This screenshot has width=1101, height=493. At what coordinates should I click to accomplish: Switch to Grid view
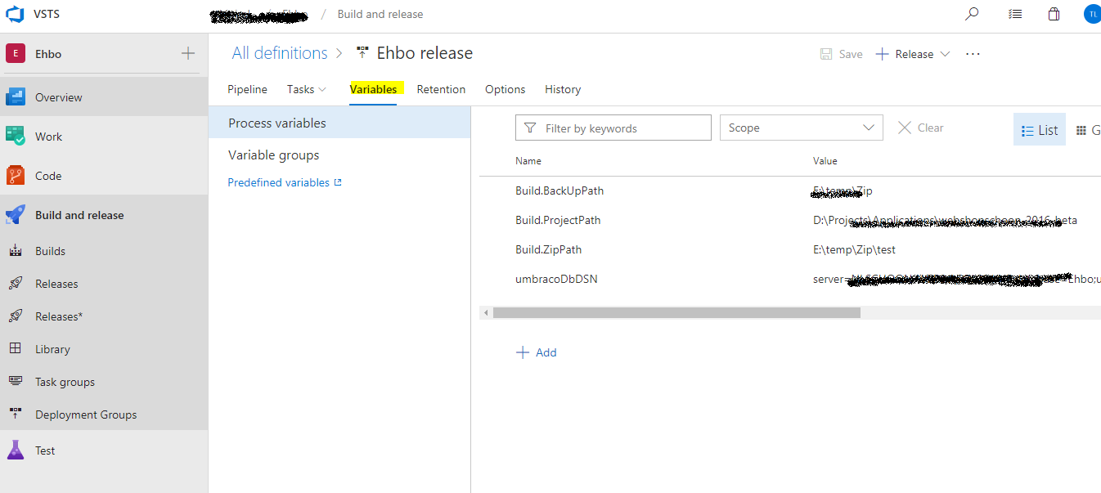pos(1088,130)
